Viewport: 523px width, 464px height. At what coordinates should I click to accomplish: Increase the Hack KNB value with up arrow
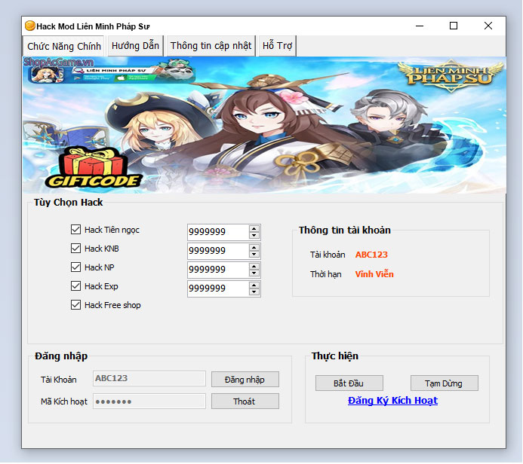click(254, 247)
